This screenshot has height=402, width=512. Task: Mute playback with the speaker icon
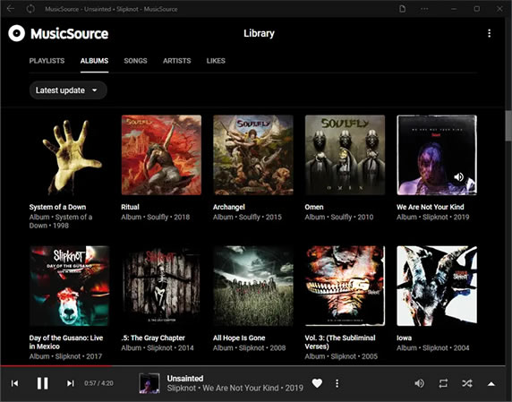click(419, 383)
